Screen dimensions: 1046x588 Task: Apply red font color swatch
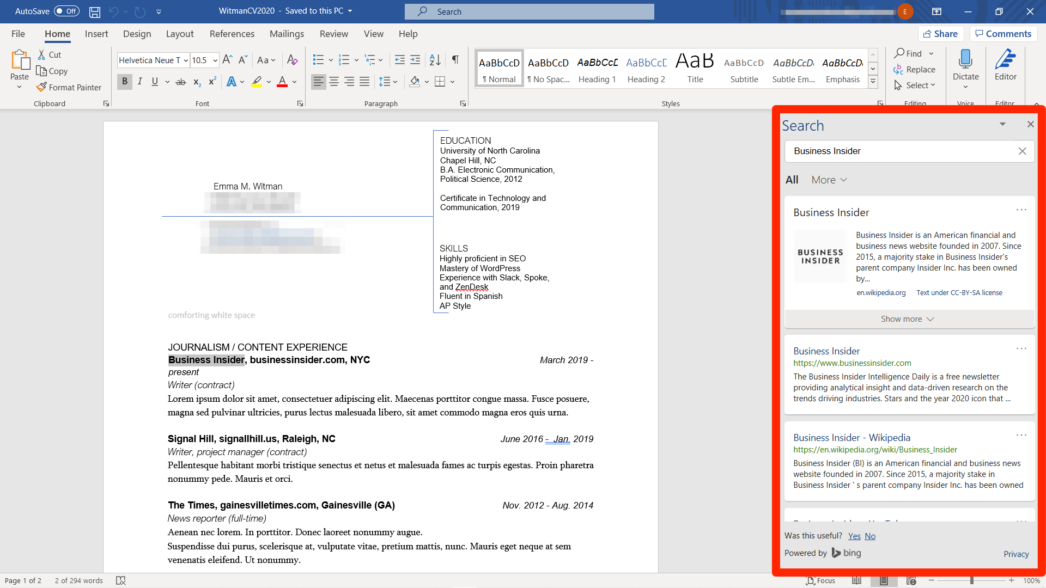pyautogui.click(x=282, y=82)
